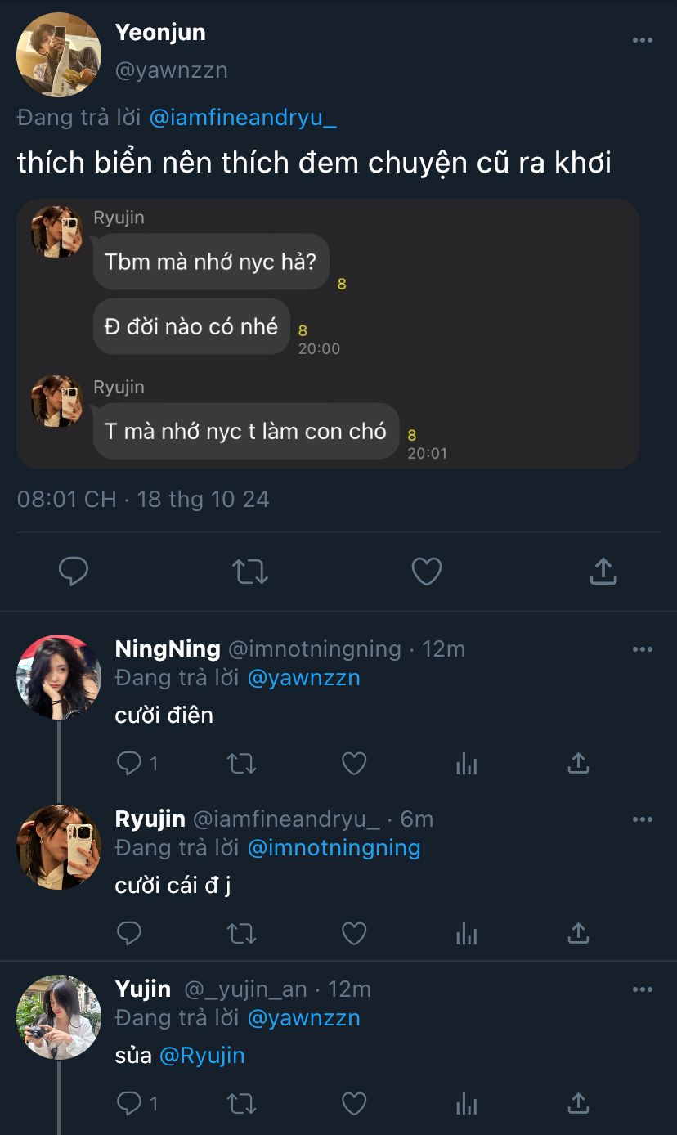Reply to Yeonjun's main tweet

tap(74, 571)
